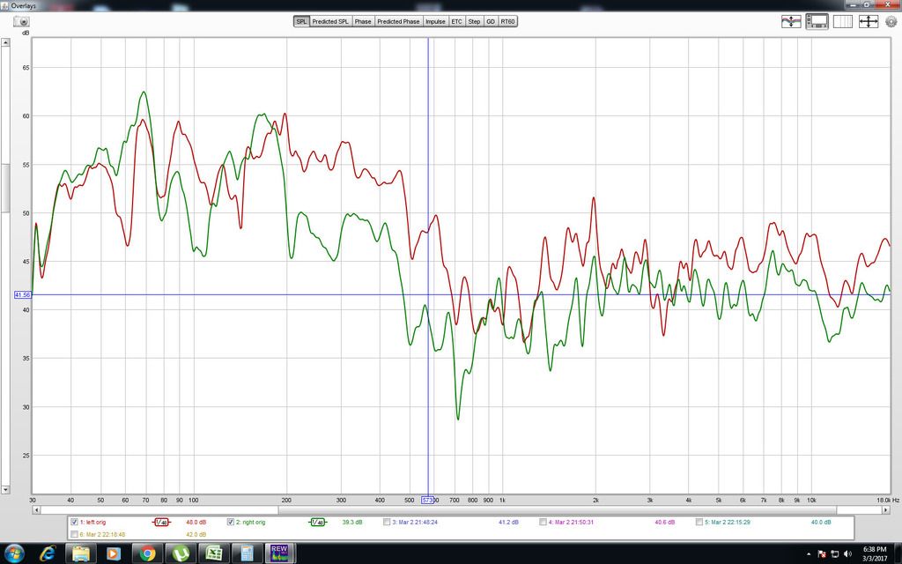902x564 pixels.
Task: Click the vertical-lines grid toolbar icon
Action: pyautogui.click(x=843, y=21)
